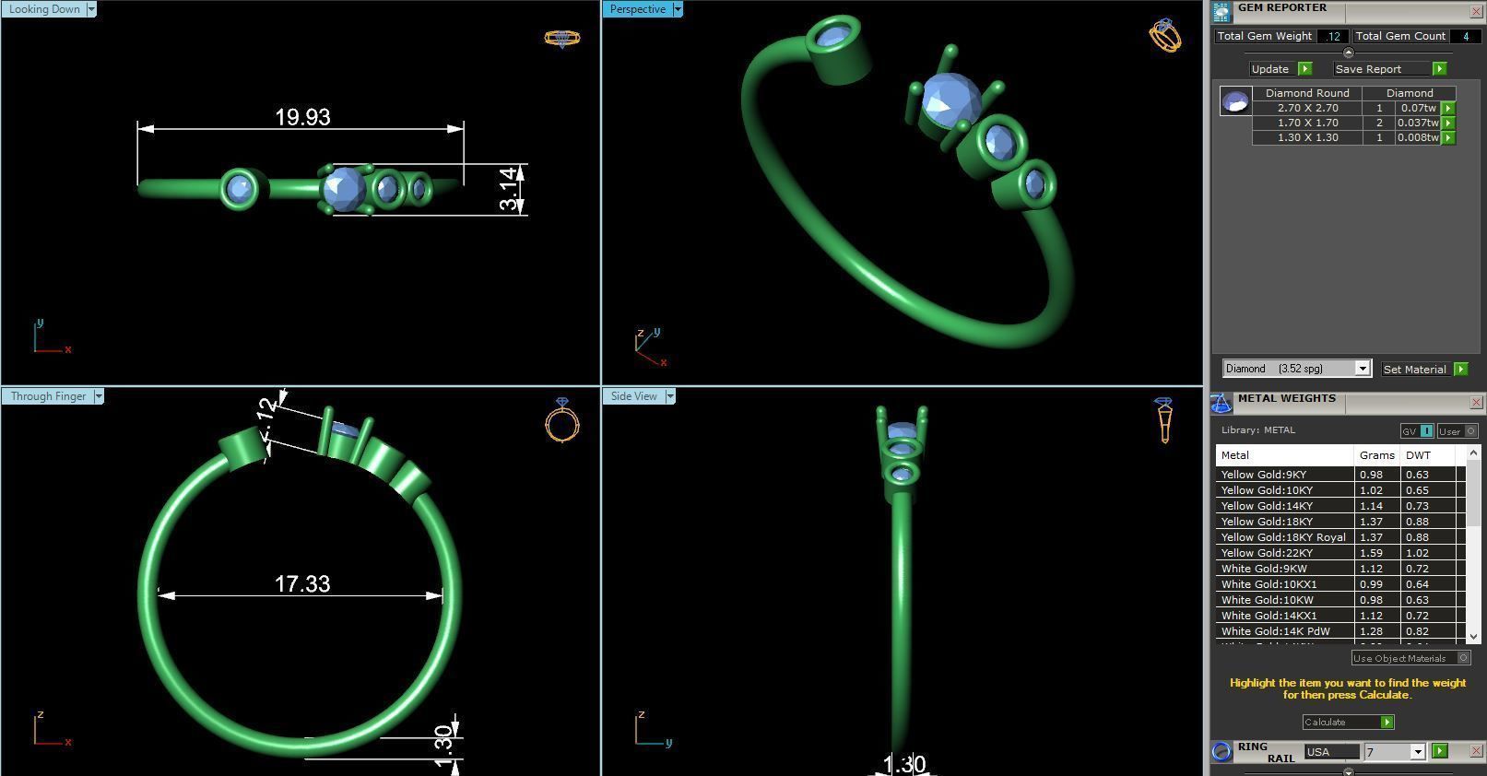Click the Set Material button
1487x776 pixels.
click(1416, 369)
